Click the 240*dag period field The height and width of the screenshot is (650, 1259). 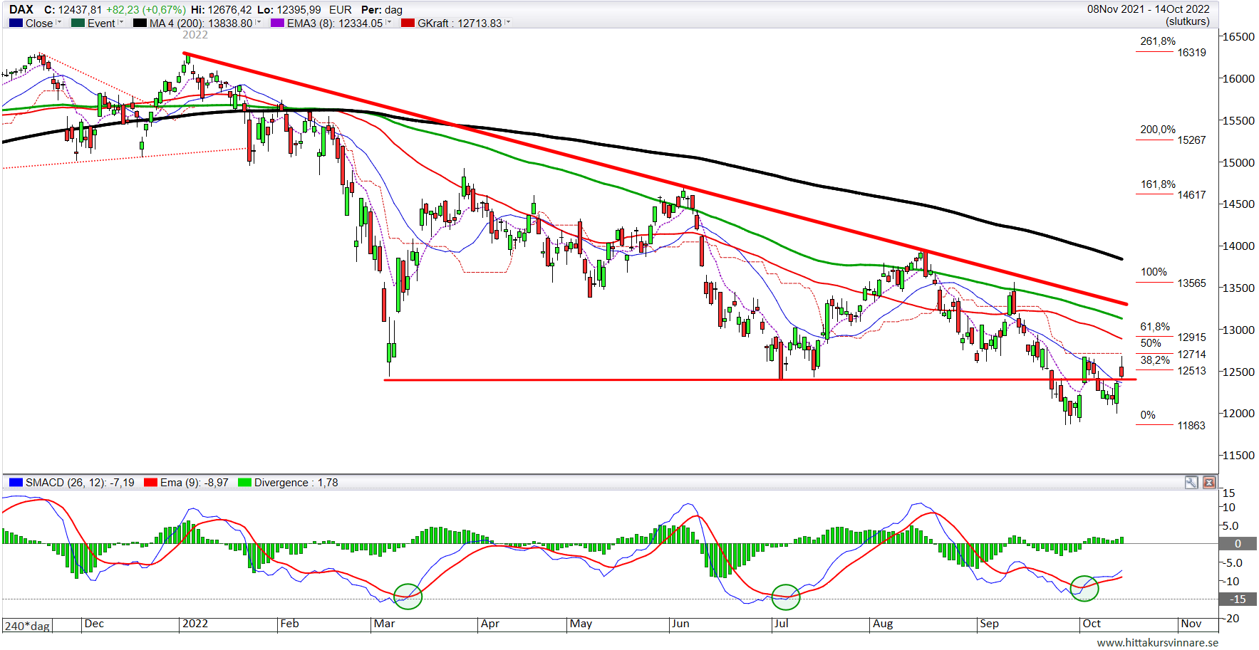27,627
